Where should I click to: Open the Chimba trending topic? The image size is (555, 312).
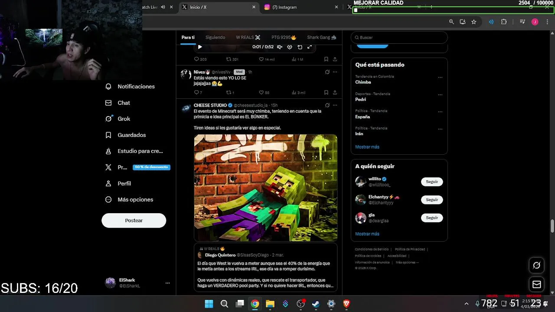point(363,82)
